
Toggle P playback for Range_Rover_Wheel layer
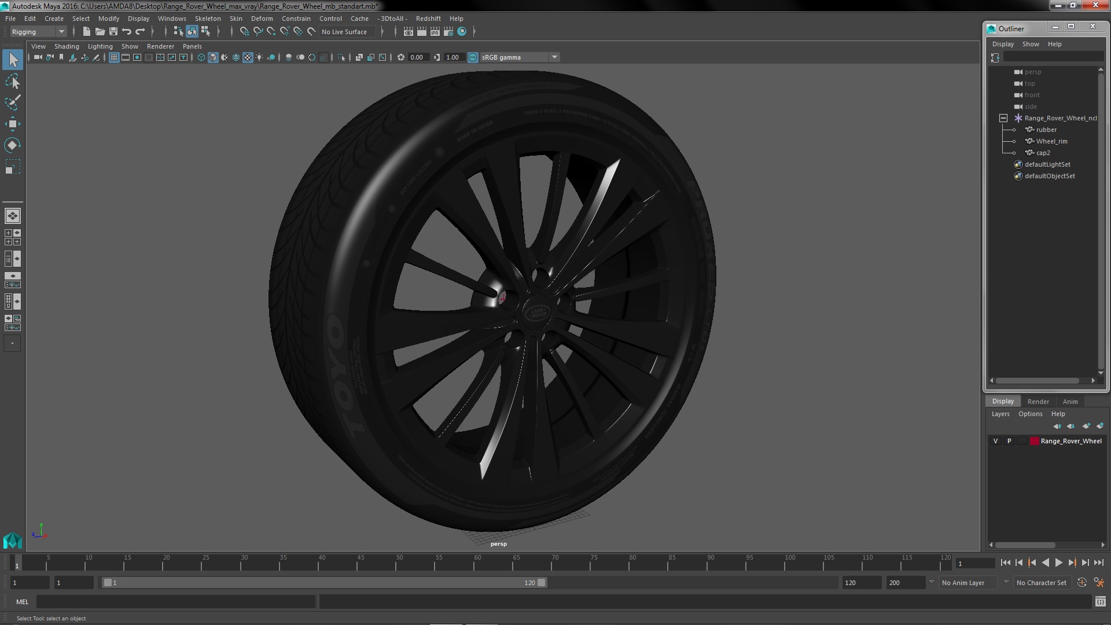[1009, 441]
